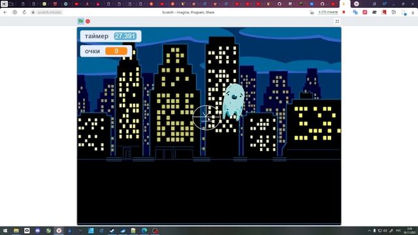
Task: Switch to the first GitHub tab
Action: click(x=280, y=4)
